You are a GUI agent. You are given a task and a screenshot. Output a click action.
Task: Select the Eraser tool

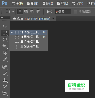click(5, 93)
